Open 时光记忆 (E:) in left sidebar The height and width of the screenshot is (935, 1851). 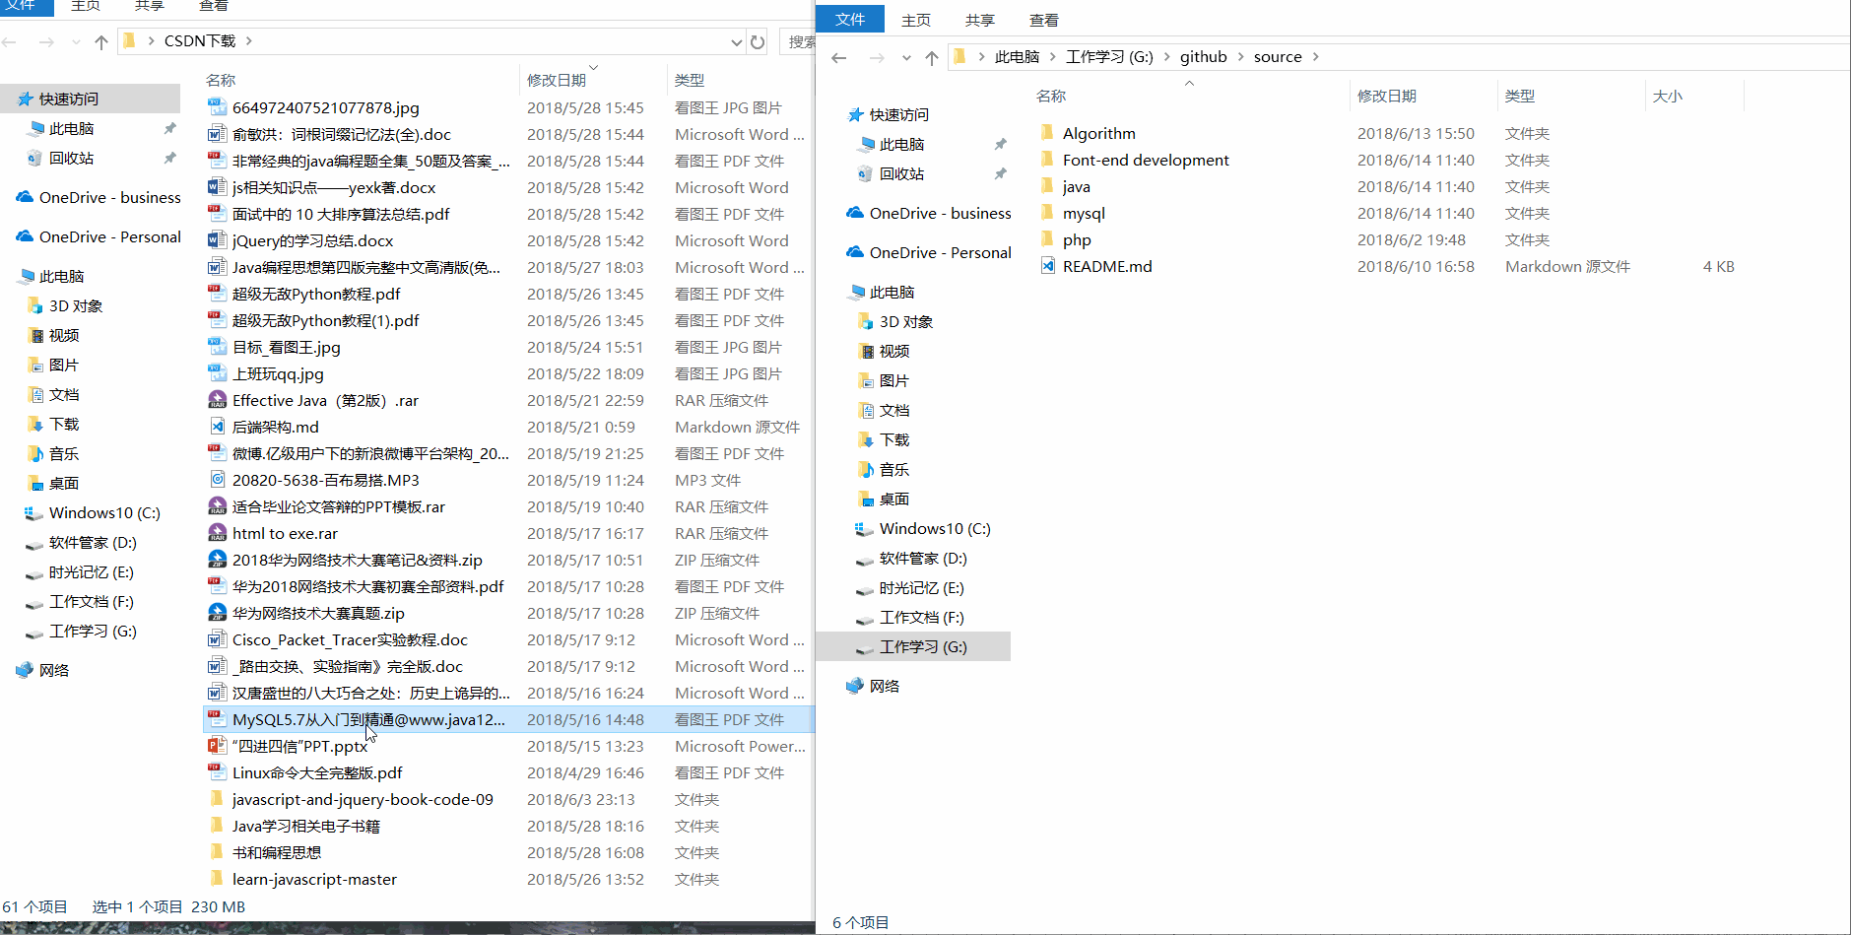coord(91,571)
